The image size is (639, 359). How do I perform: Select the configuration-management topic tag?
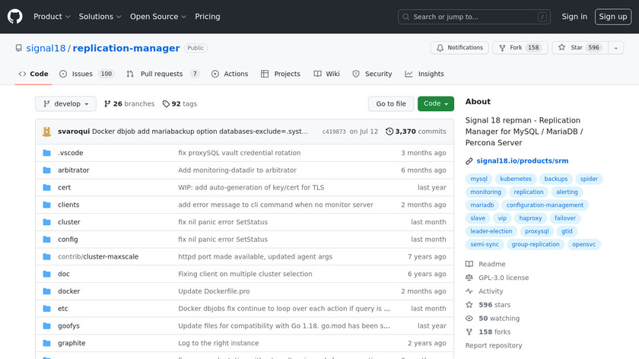click(x=545, y=205)
